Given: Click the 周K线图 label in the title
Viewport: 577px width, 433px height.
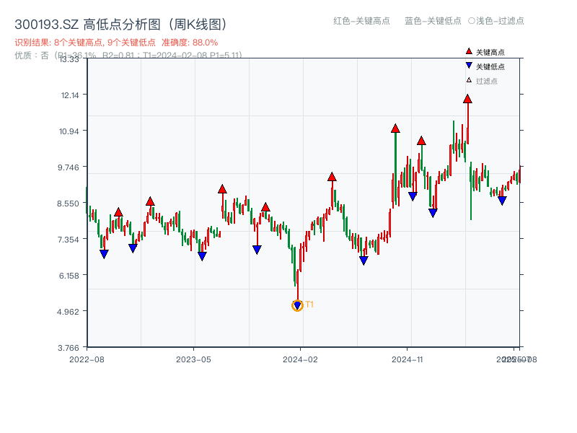Looking at the screenshot, I should click(x=197, y=22).
